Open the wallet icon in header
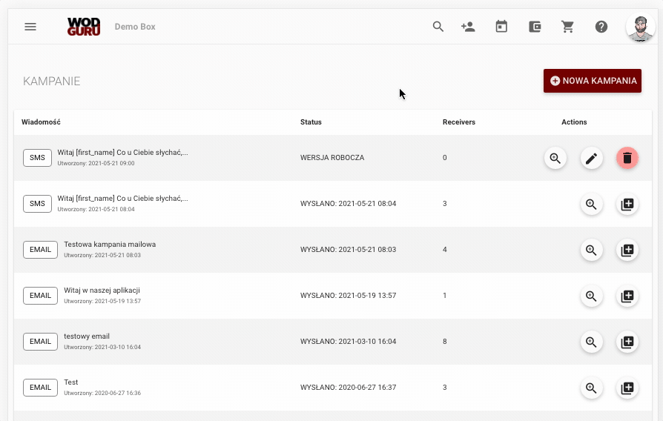The image size is (663, 421). pos(535,27)
